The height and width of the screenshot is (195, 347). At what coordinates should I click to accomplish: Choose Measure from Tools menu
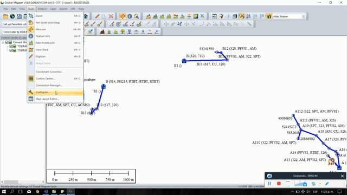(55, 29)
